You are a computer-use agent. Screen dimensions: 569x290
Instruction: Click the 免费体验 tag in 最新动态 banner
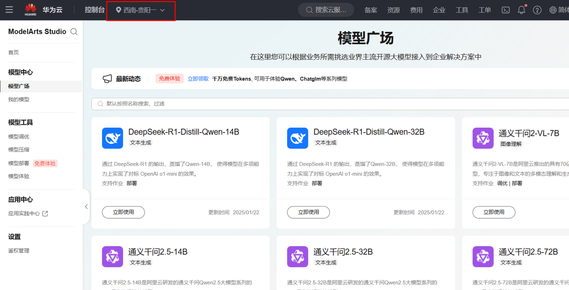(170, 79)
